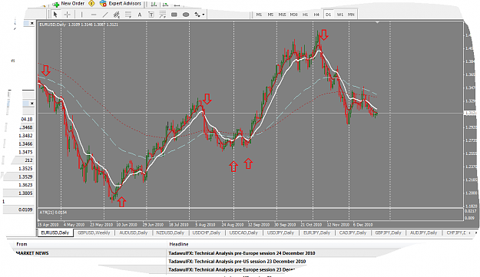Open the arrows tool dropdown arrow
The width and height of the screenshot is (480, 277).
[x=204, y=15]
